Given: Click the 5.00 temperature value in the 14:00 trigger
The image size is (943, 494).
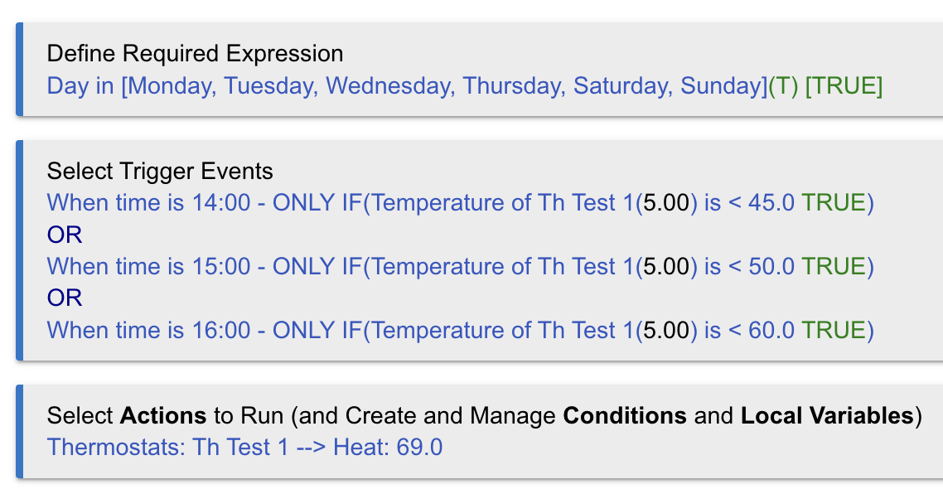Looking at the screenshot, I should 666,203.
